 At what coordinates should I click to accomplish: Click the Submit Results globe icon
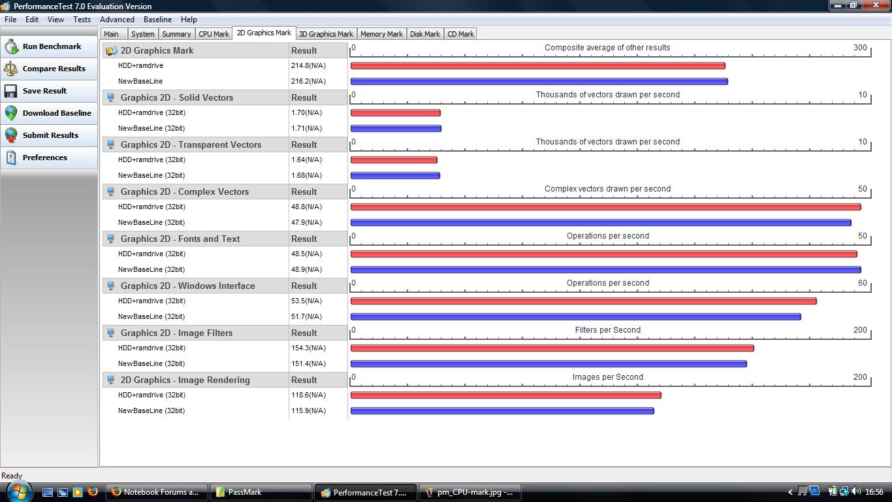pyautogui.click(x=11, y=135)
